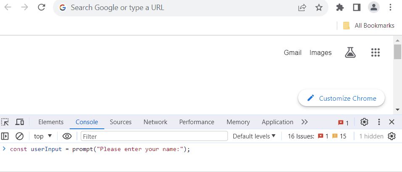
Task: Click the console Filter input field
Action: click(x=153, y=136)
